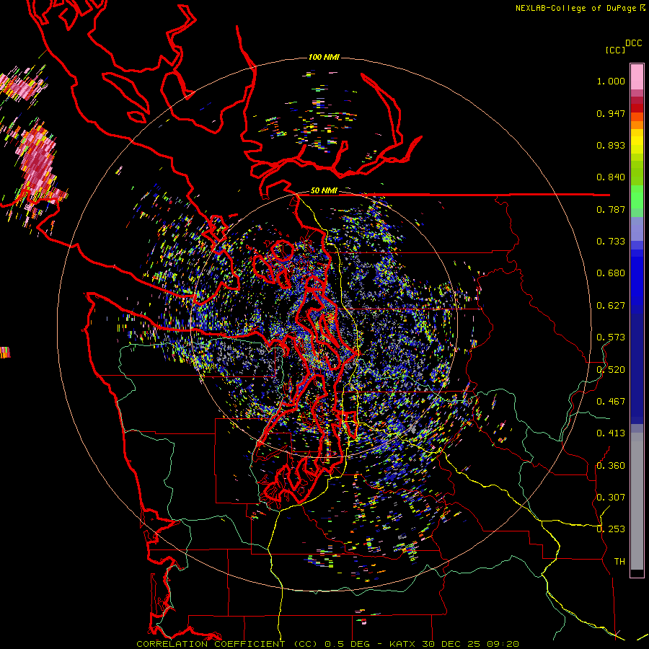The width and height of the screenshot is (649, 649).
Task: Select the 0.680 legend value
Action: (x=611, y=273)
